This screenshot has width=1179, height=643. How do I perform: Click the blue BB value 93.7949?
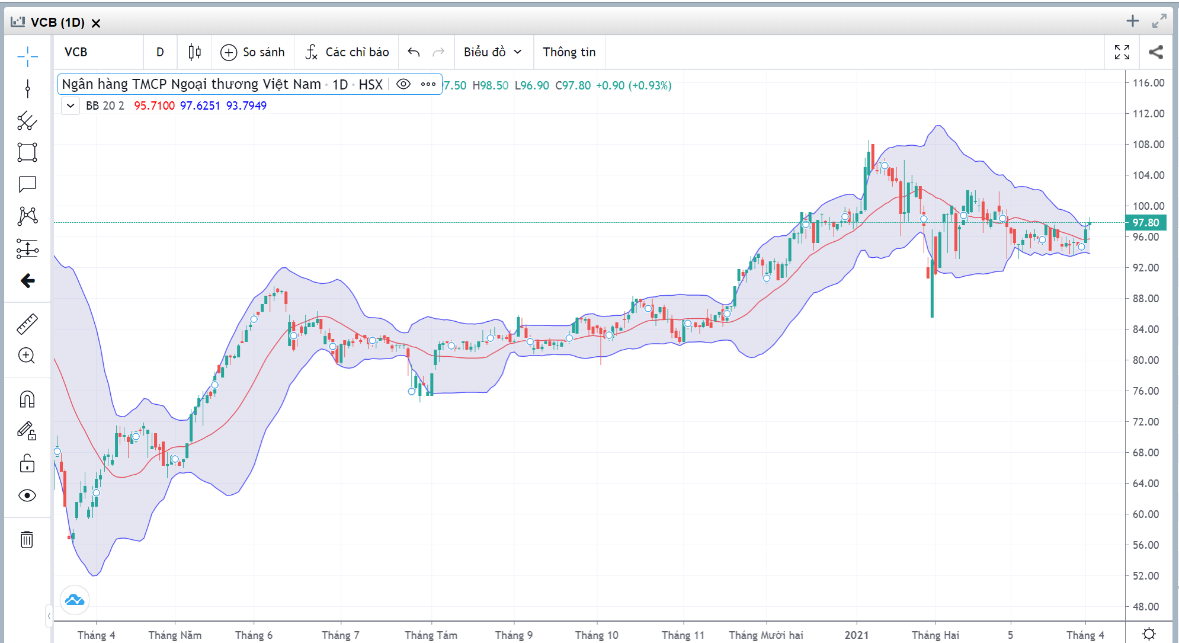coord(246,105)
